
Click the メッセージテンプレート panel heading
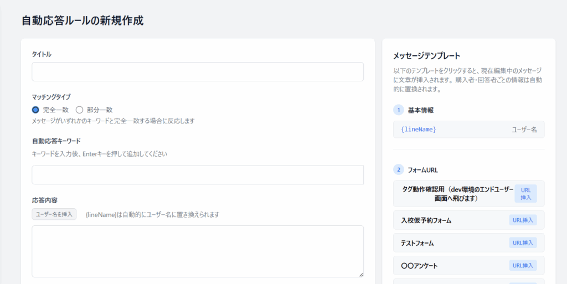(x=427, y=56)
